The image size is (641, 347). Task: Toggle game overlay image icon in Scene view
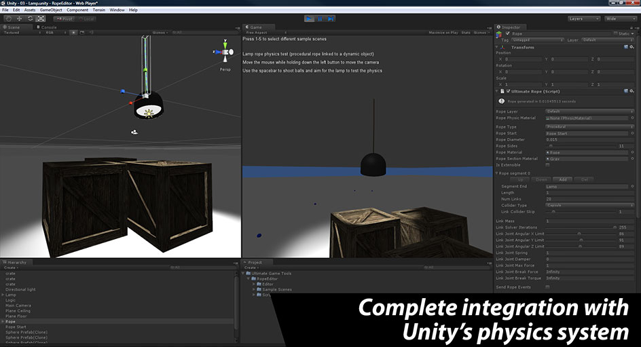[82, 33]
